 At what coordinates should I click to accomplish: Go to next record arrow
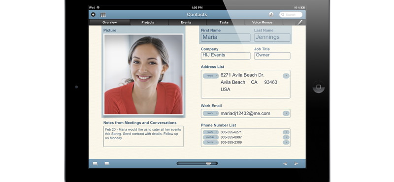point(296,164)
